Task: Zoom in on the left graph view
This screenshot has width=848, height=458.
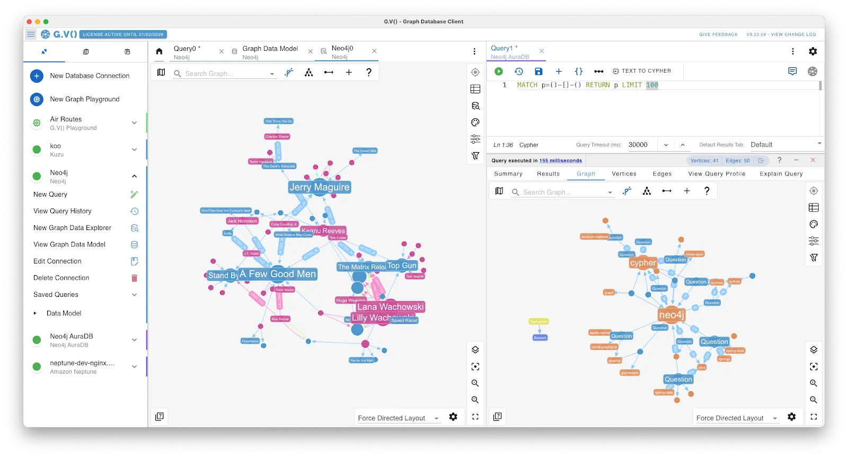Action: point(475,383)
